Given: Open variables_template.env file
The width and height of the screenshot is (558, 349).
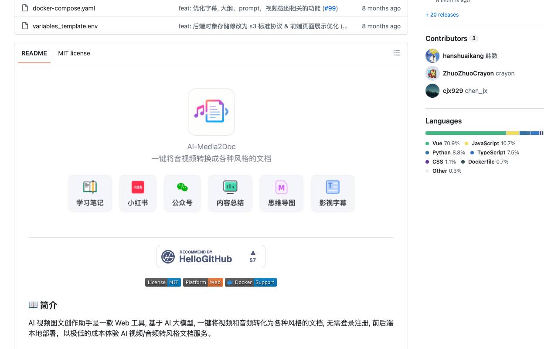Looking at the screenshot, I should coord(65,26).
